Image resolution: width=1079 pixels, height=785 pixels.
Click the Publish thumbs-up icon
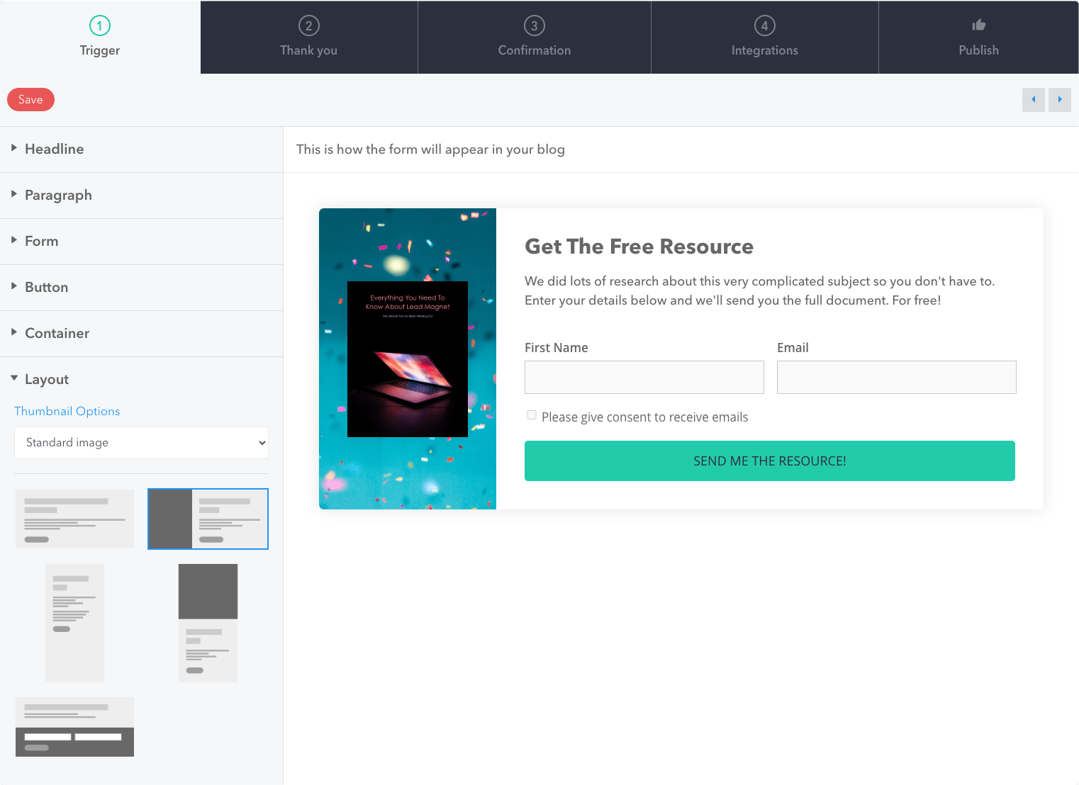tap(978, 26)
